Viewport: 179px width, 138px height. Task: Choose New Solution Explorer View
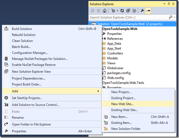[x=52, y=71]
